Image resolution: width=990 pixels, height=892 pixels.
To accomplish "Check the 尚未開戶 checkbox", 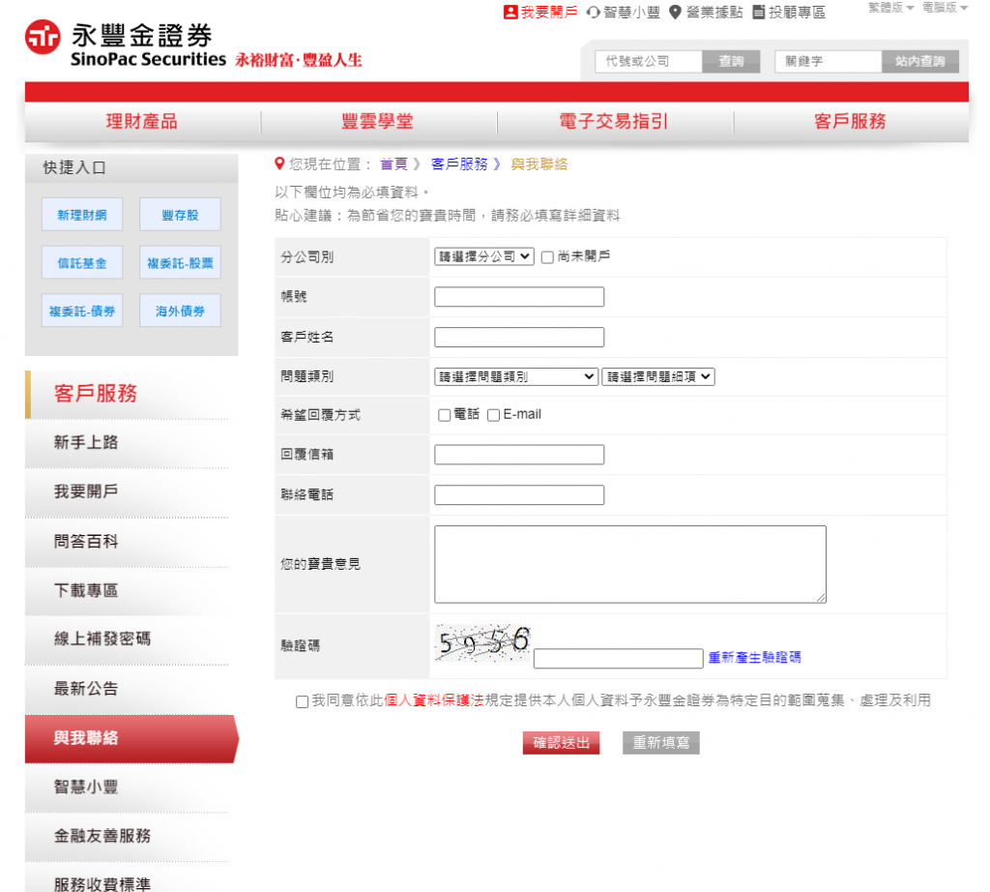I will tap(546, 256).
